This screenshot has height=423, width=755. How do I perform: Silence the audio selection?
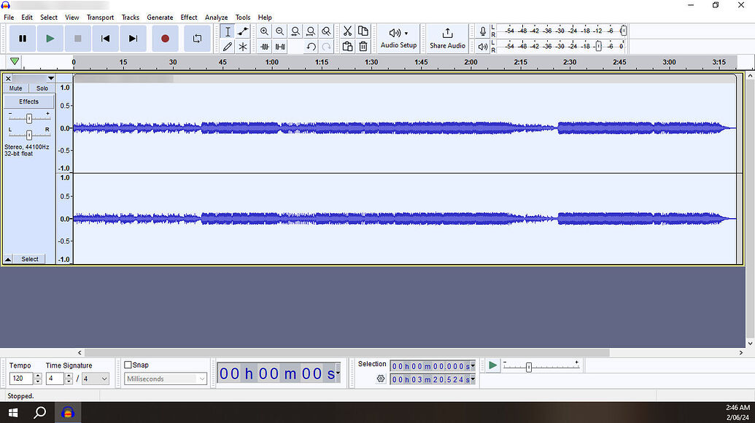279,46
